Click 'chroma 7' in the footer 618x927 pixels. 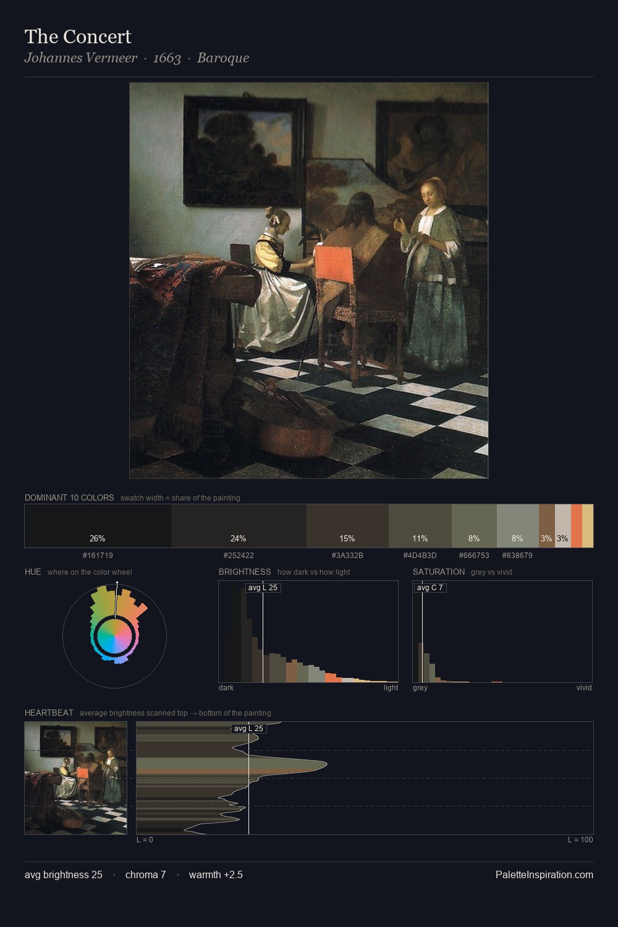click(146, 874)
